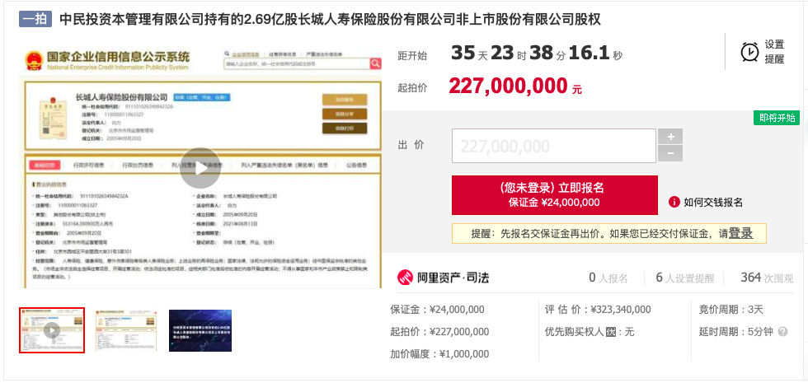
Task: Click the 评估价：¥323,340,000 detail
Action: pyautogui.click(x=598, y=310)
